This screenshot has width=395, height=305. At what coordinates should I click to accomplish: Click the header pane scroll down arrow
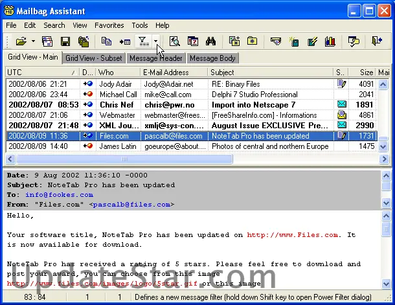[x=386, y=203]
